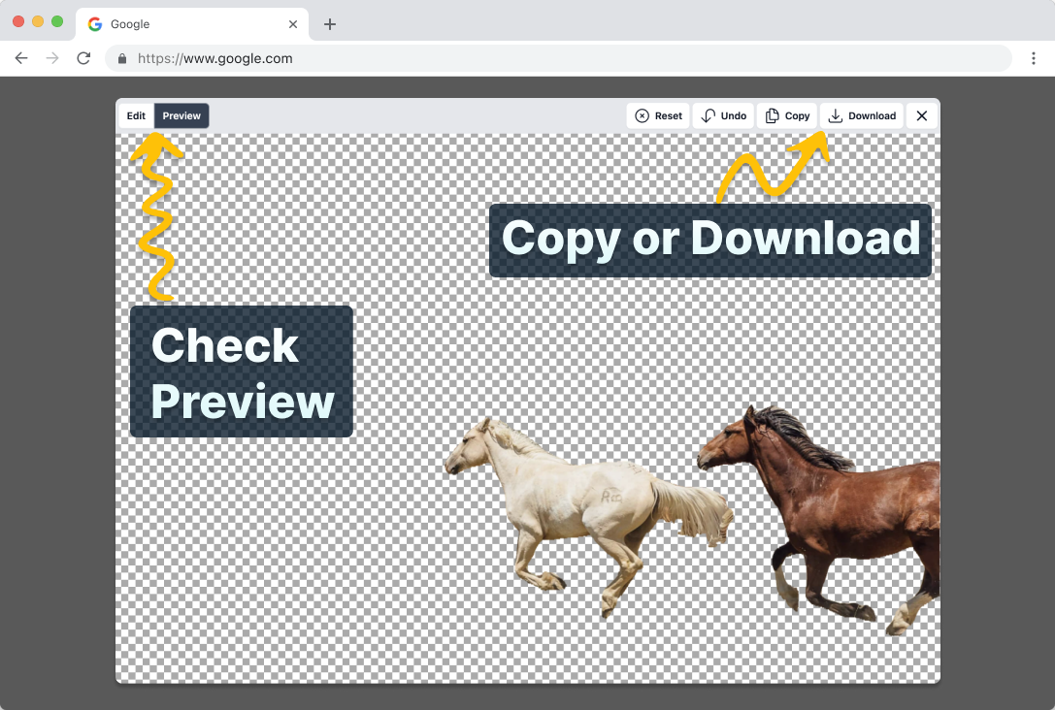This screenshot has height=710, width=1055.
Task: Open the Chrome three-dot menu
Action: (x=1034, y=58)
